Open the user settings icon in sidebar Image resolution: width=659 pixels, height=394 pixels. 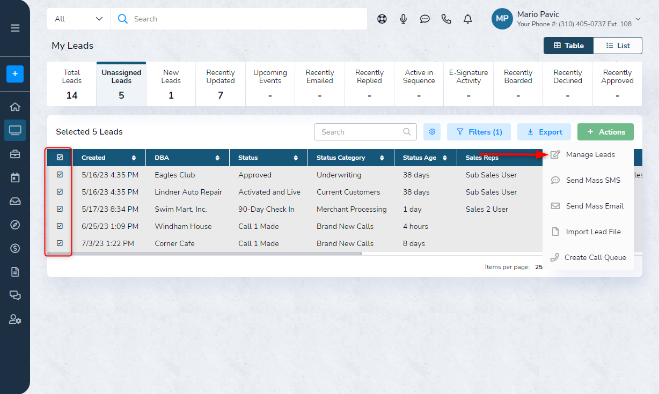pyautogui.click(x=15, y=319)
